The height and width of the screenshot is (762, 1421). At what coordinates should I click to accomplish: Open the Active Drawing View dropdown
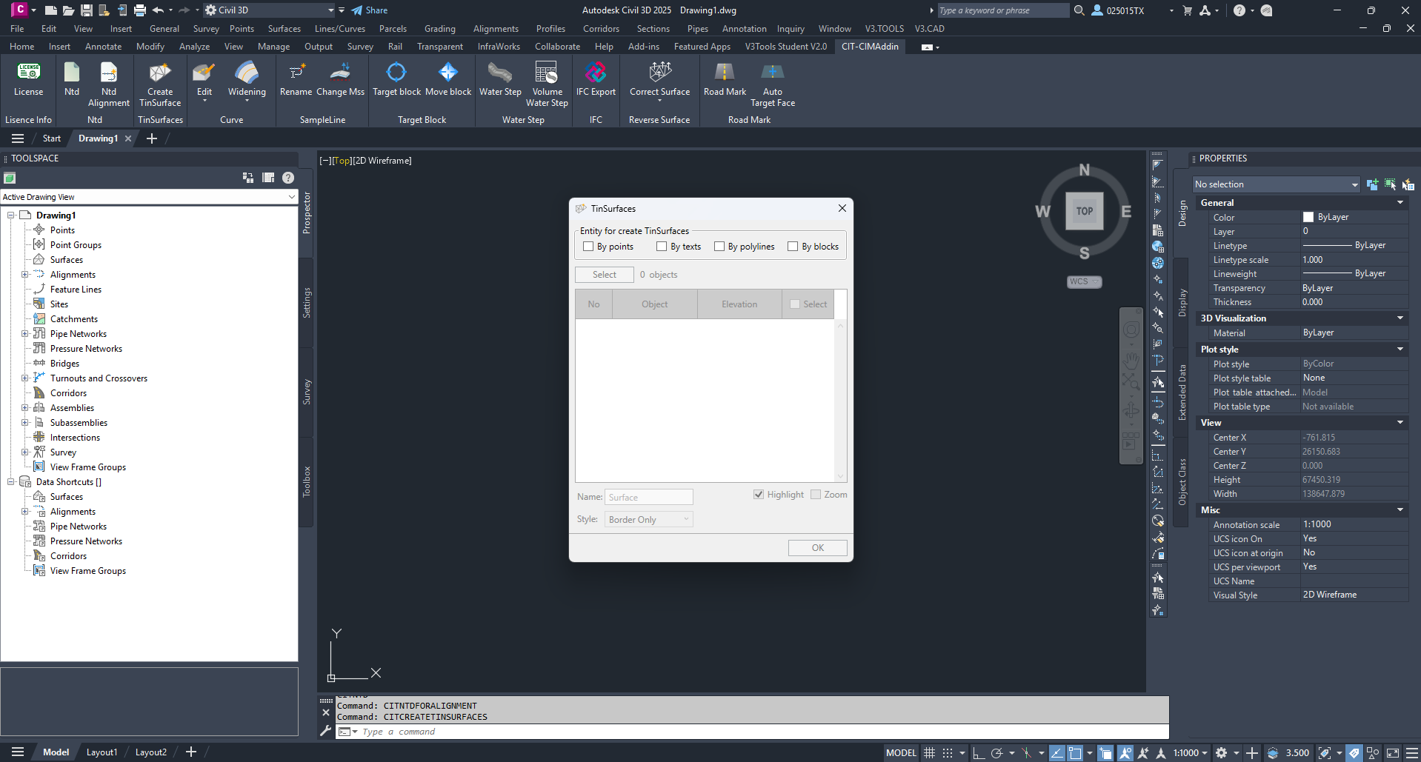pyautogui.click(x=149, y=197)
